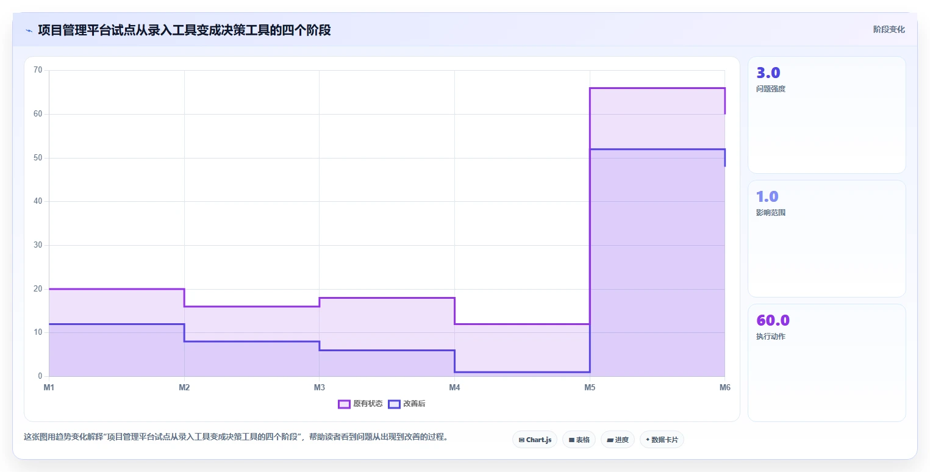Image resolution: width=930 pixels, height=472 pixels.
Task: Click the icon inside the 表格 tag
Action: pyautogui.click(x=571, y=440)
